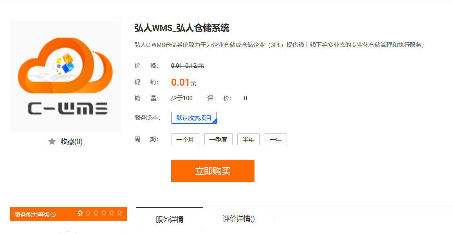
Task: Choose the 一个月 period option
Action: pos(185,139)
